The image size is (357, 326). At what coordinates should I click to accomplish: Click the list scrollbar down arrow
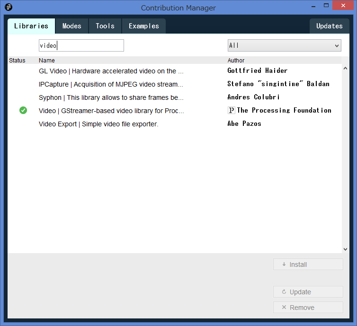[x=345, y=249]
